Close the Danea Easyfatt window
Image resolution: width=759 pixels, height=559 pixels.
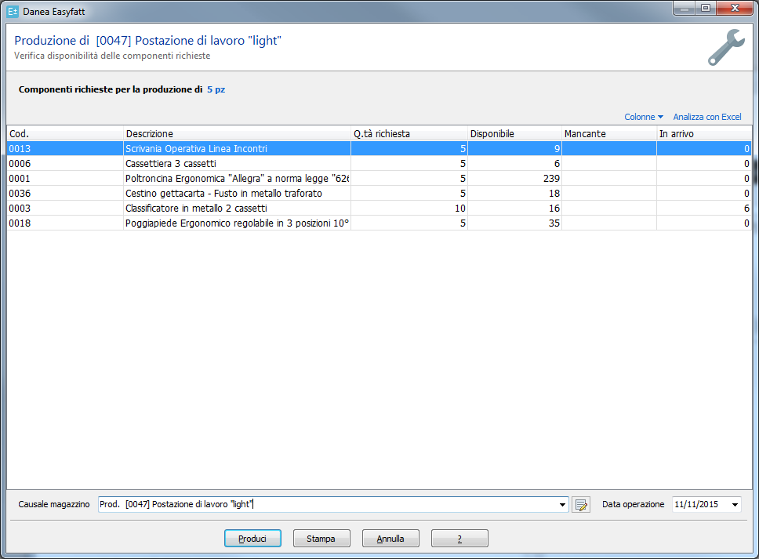[x=735, y=8]
